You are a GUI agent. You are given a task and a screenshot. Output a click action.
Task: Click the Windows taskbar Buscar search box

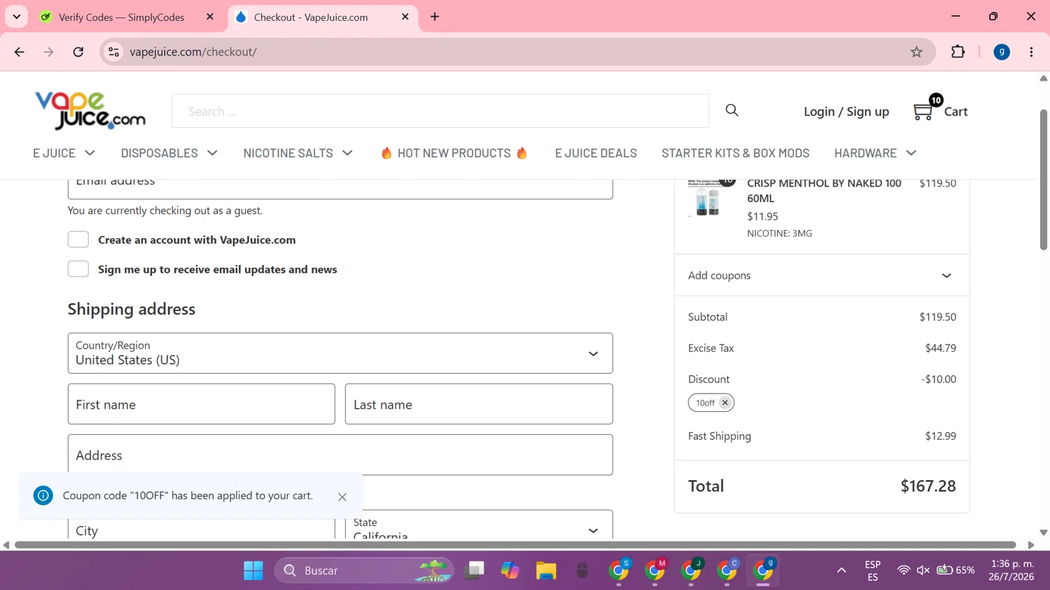point(364,570)
